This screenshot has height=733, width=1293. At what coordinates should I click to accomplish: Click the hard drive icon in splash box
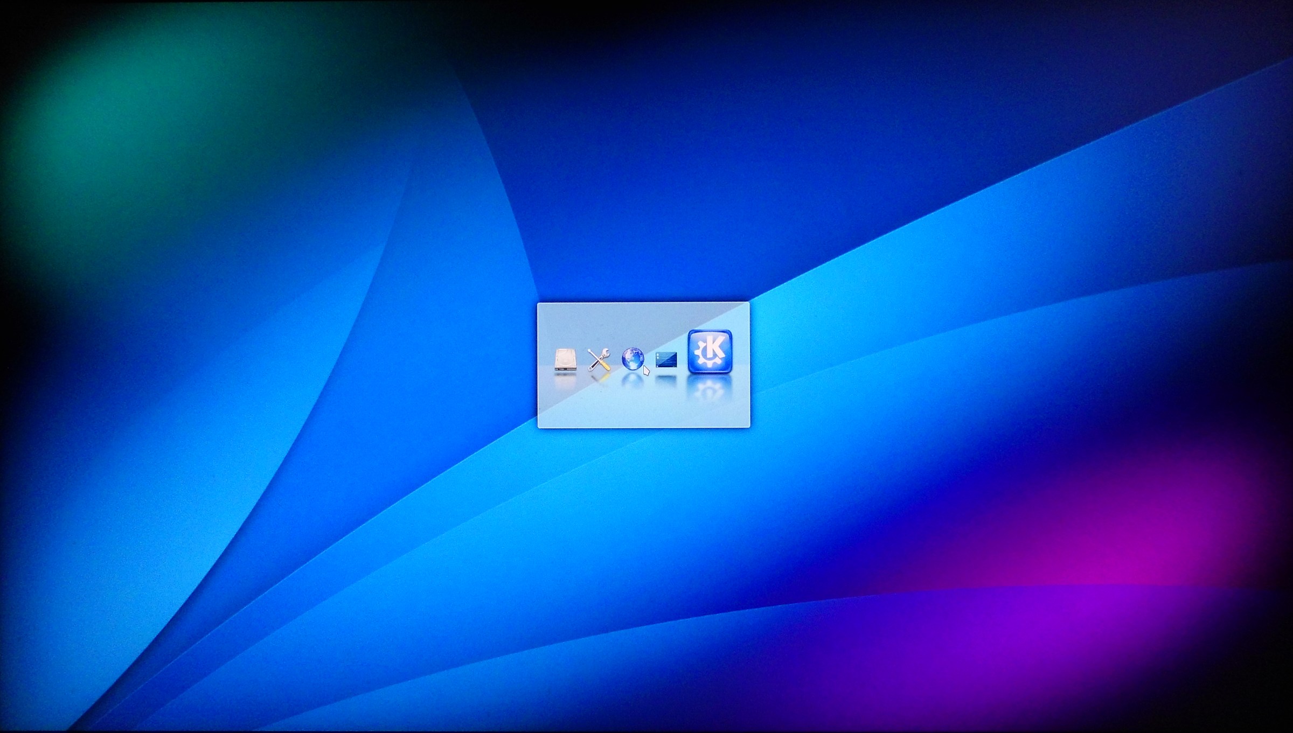[565, 360]
